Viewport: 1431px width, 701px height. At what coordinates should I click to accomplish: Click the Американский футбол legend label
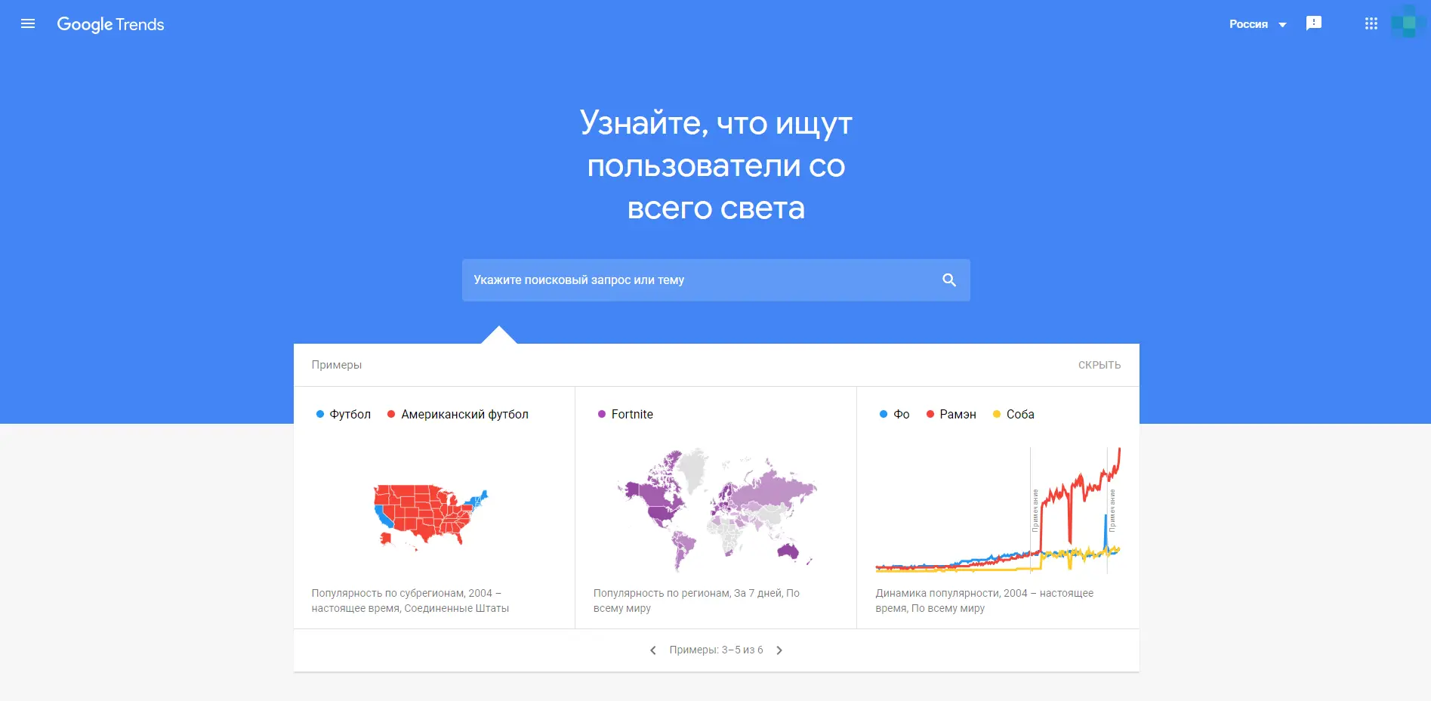click(x=464, y=414)
